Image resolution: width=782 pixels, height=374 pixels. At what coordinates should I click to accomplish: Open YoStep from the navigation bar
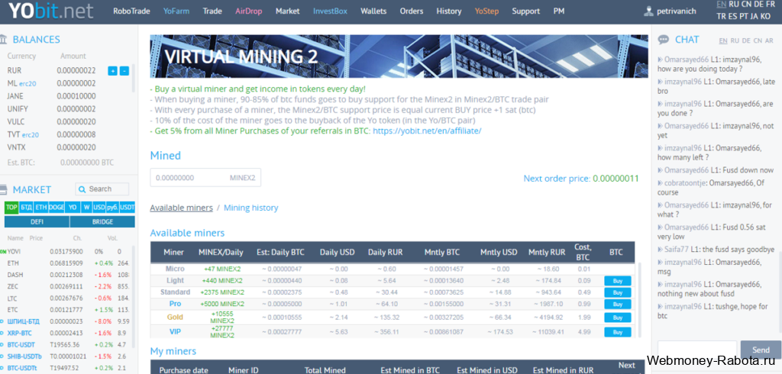(486, 11)
